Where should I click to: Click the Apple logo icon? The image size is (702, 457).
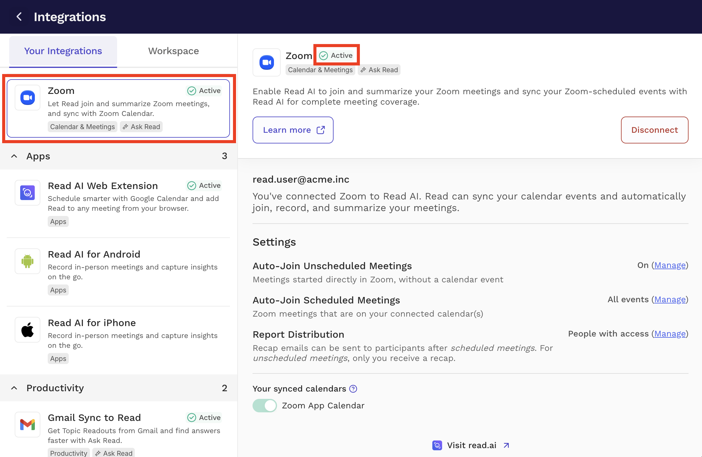28,330
